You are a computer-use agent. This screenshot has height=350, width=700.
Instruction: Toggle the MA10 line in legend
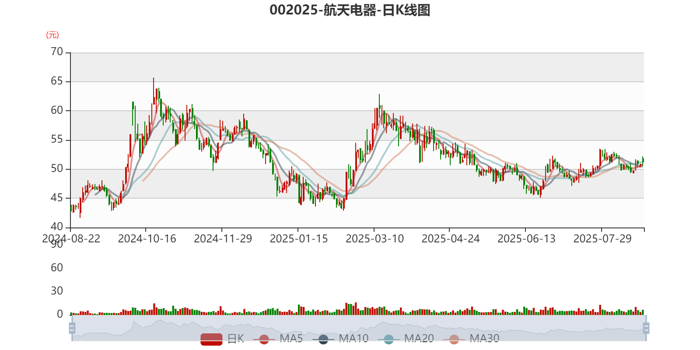point(340,339)
